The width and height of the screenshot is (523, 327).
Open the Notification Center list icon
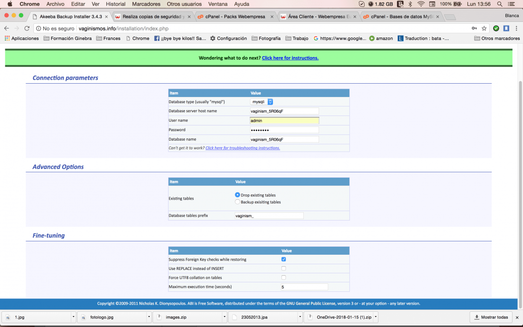pyautogui.click(x=511, y=4)
